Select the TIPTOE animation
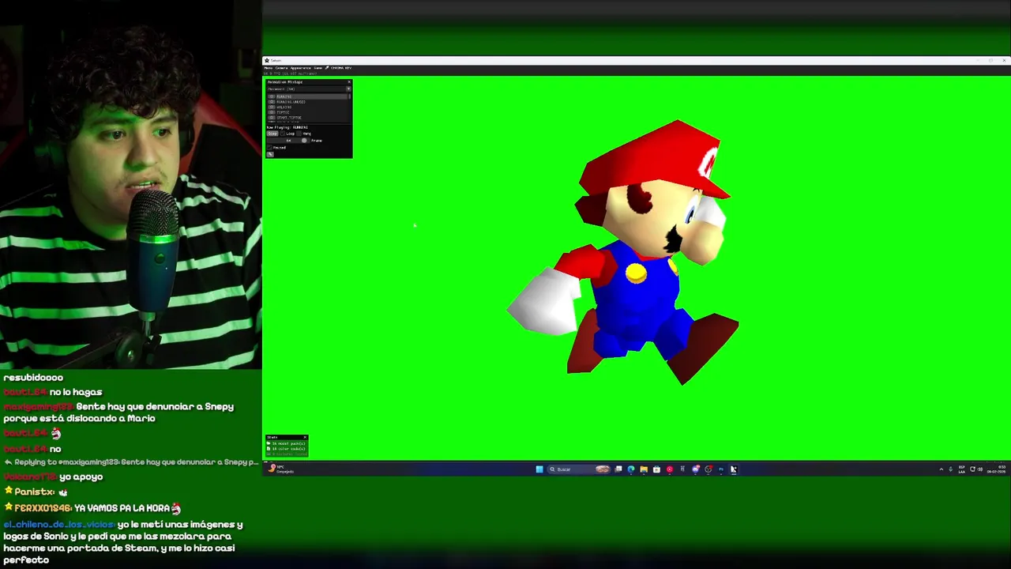 pos(283,112)
